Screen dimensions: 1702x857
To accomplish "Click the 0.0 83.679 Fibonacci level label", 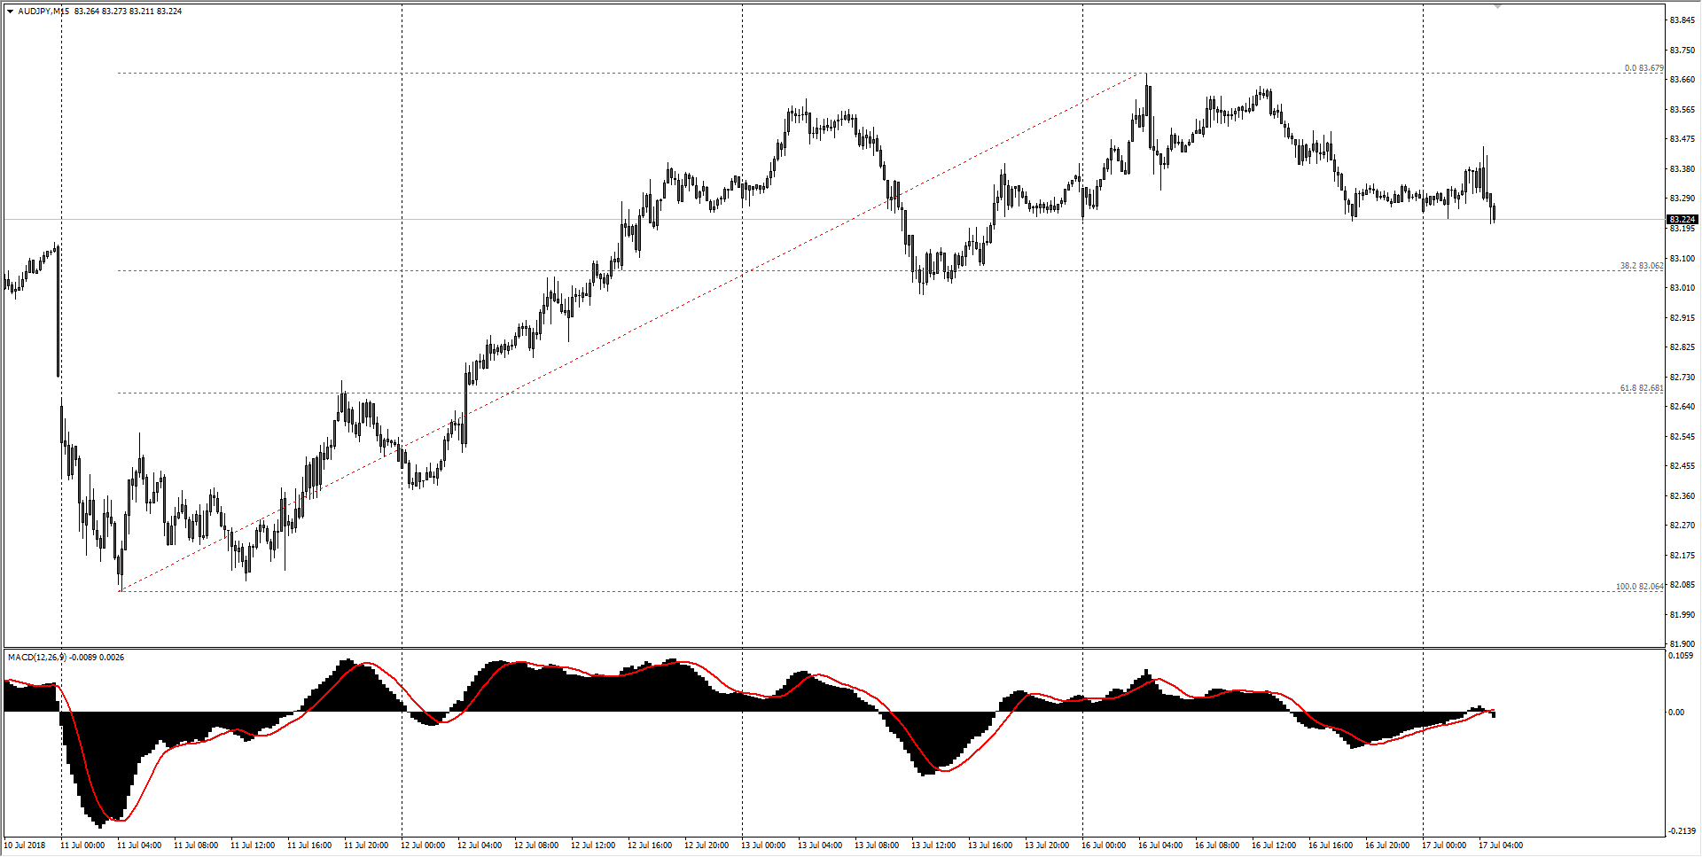I will pos(1644,66).
